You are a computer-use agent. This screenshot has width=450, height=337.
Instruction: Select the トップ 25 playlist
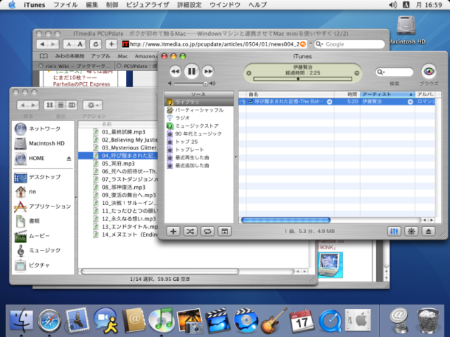[199, 142]
